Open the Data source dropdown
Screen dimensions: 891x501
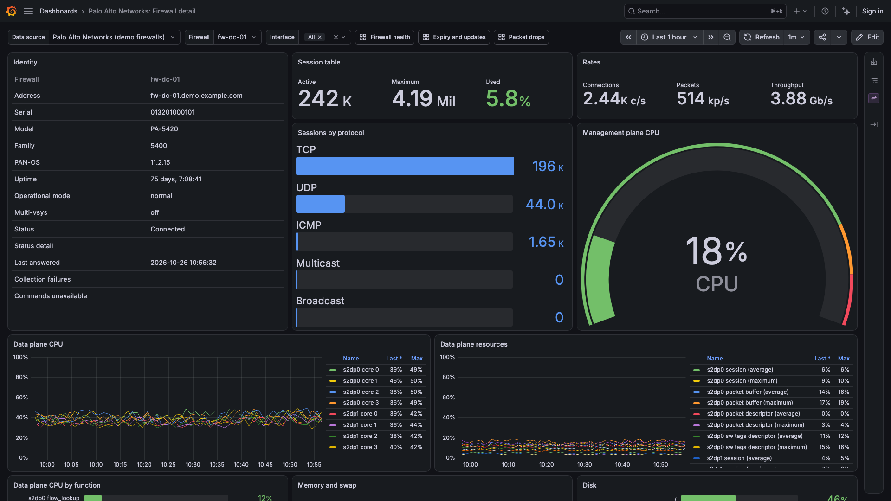[x=114, y=37]
